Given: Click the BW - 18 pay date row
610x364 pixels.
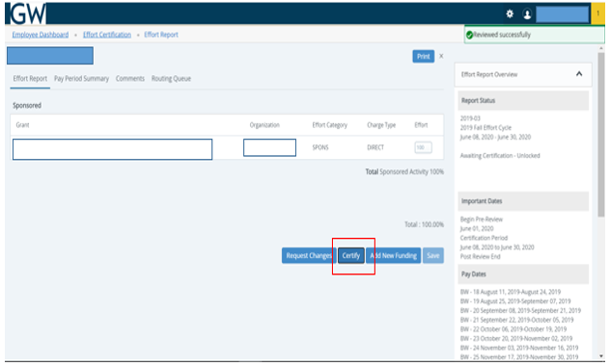Looking at the screenshot, I should pyautogui.click(x=511, y=292).
